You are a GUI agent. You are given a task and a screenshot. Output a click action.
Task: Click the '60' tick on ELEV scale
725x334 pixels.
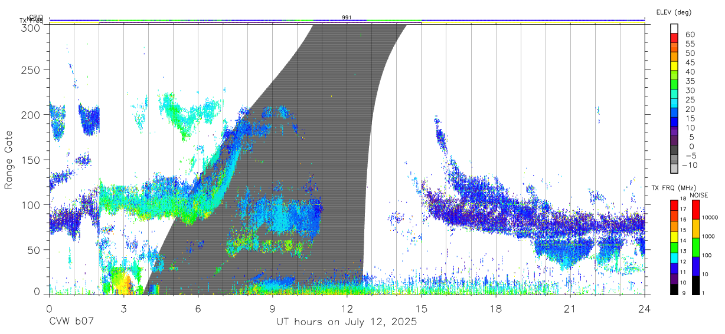[690, 34]
